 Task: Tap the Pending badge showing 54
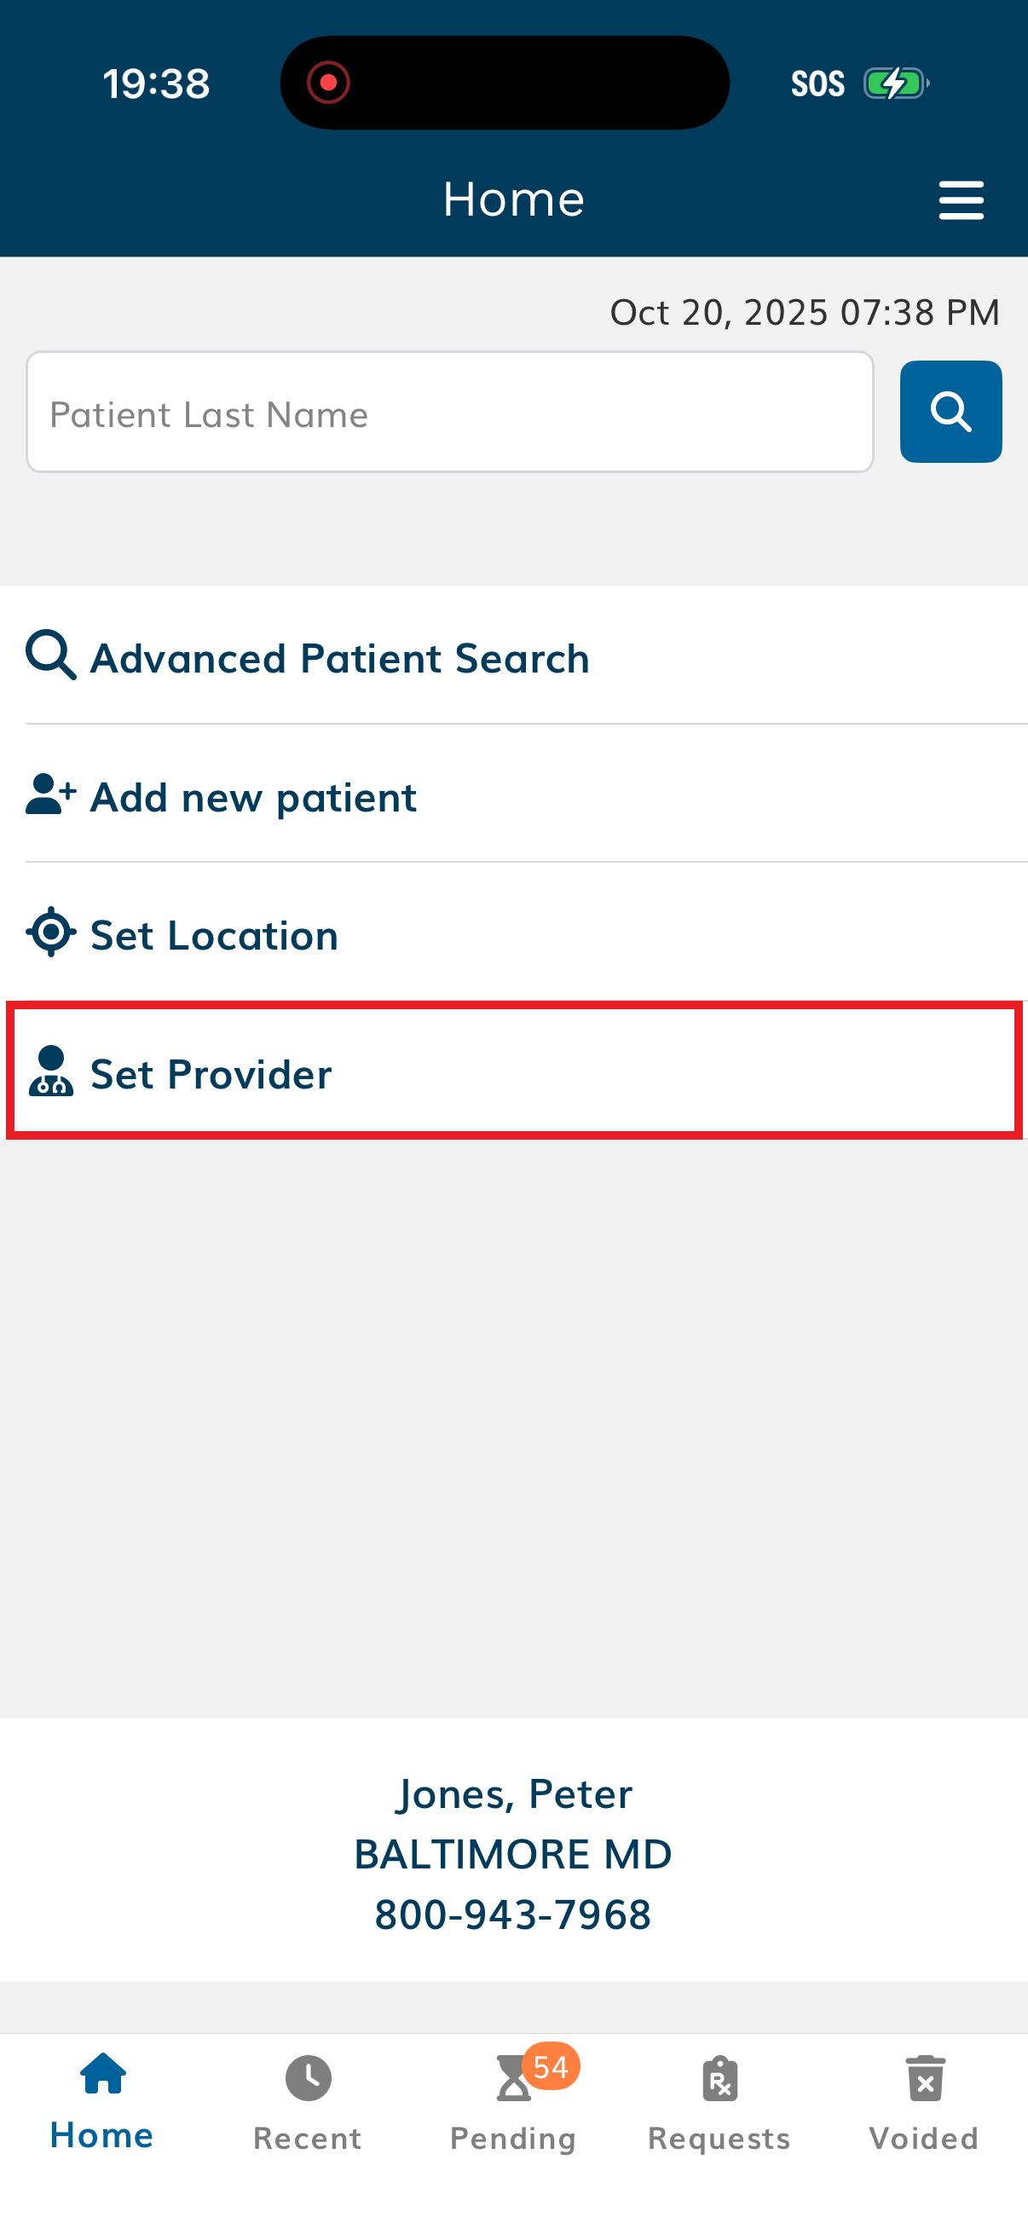551,2067
